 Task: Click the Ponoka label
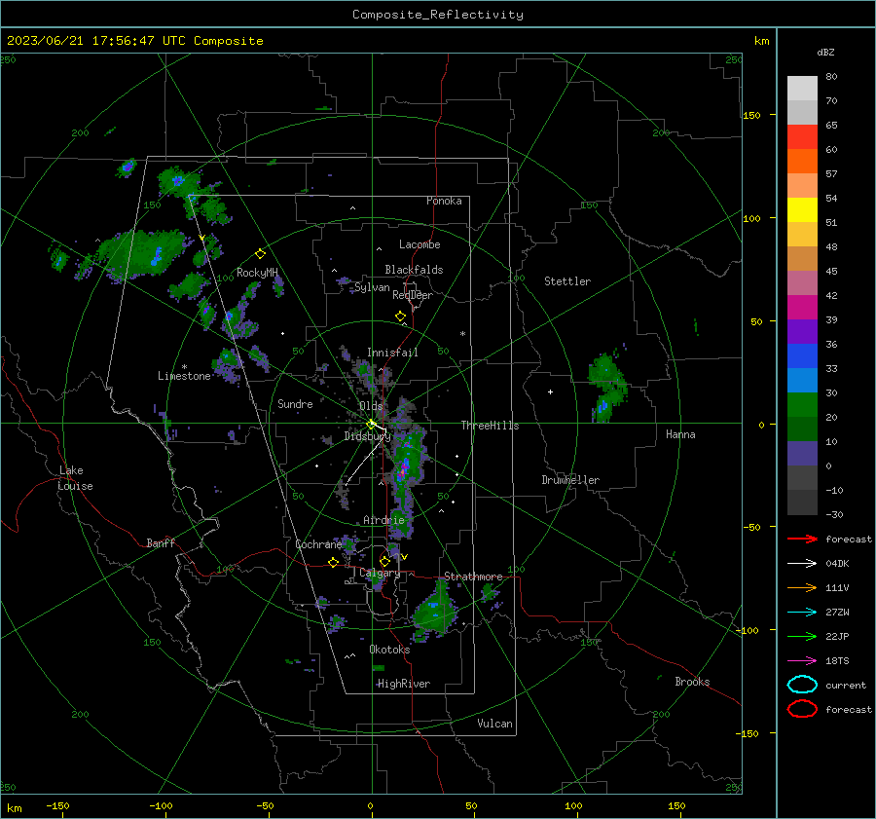(x=444, y=202)
